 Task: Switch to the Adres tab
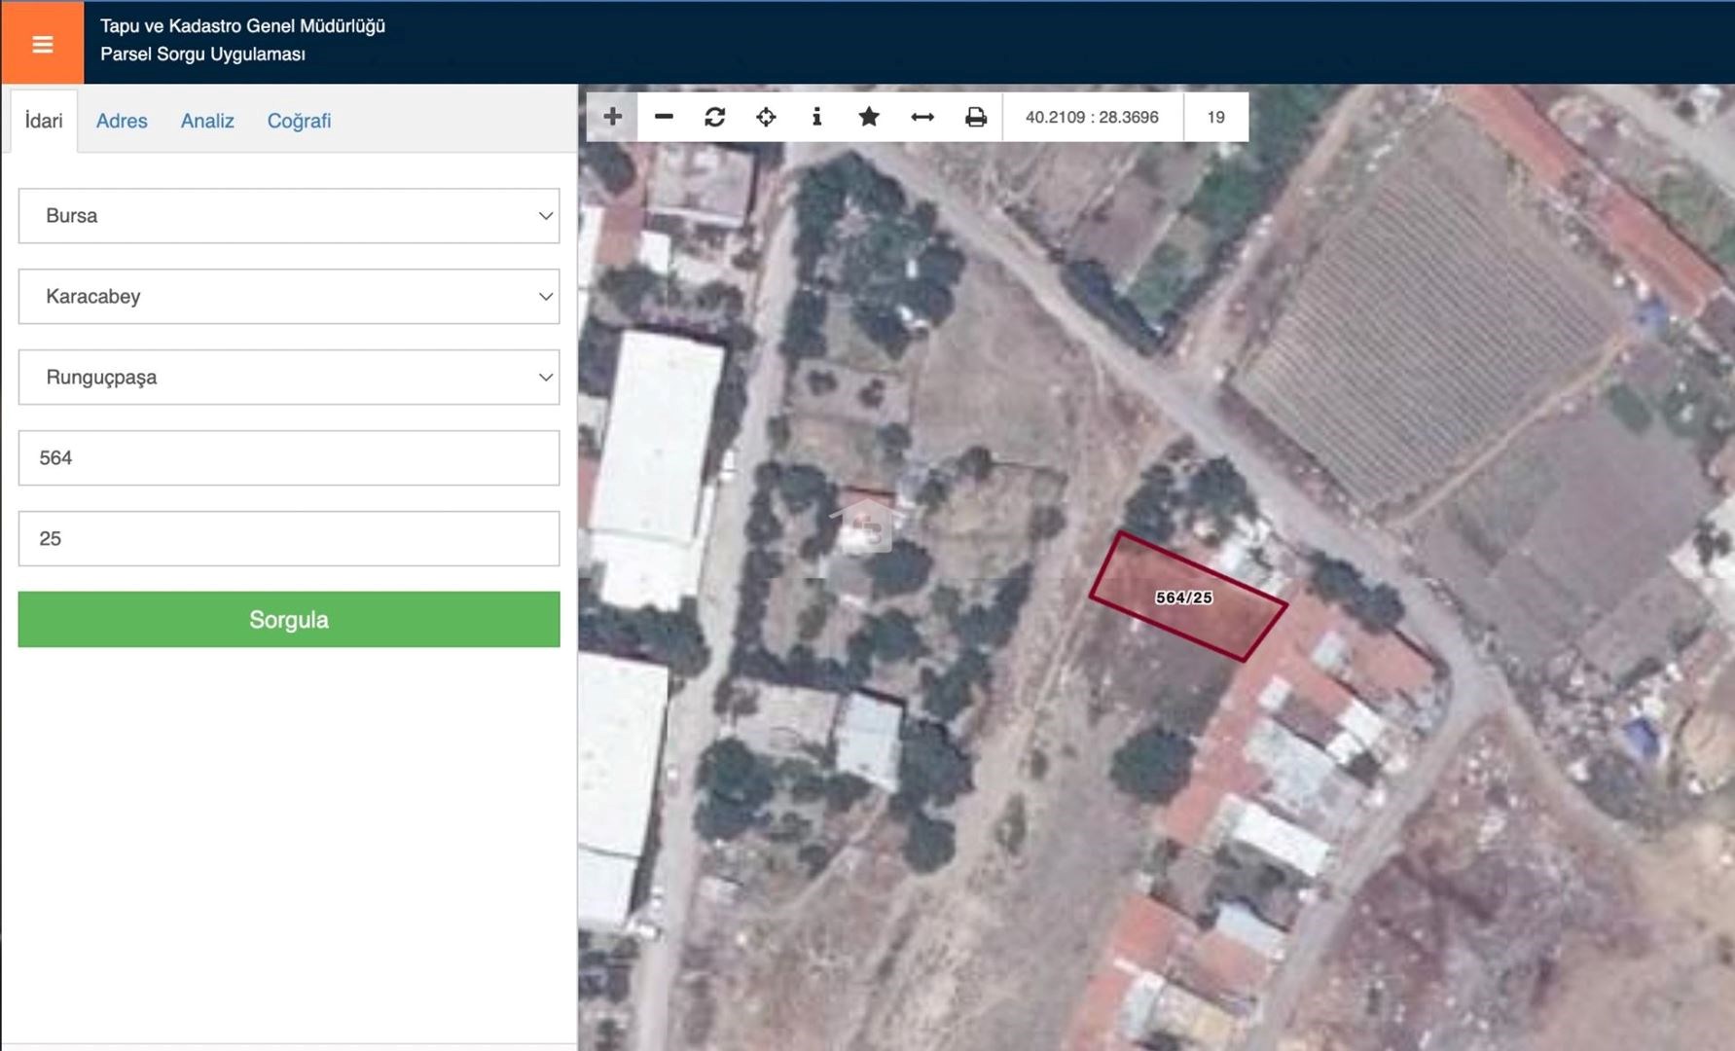coord(122,121)
